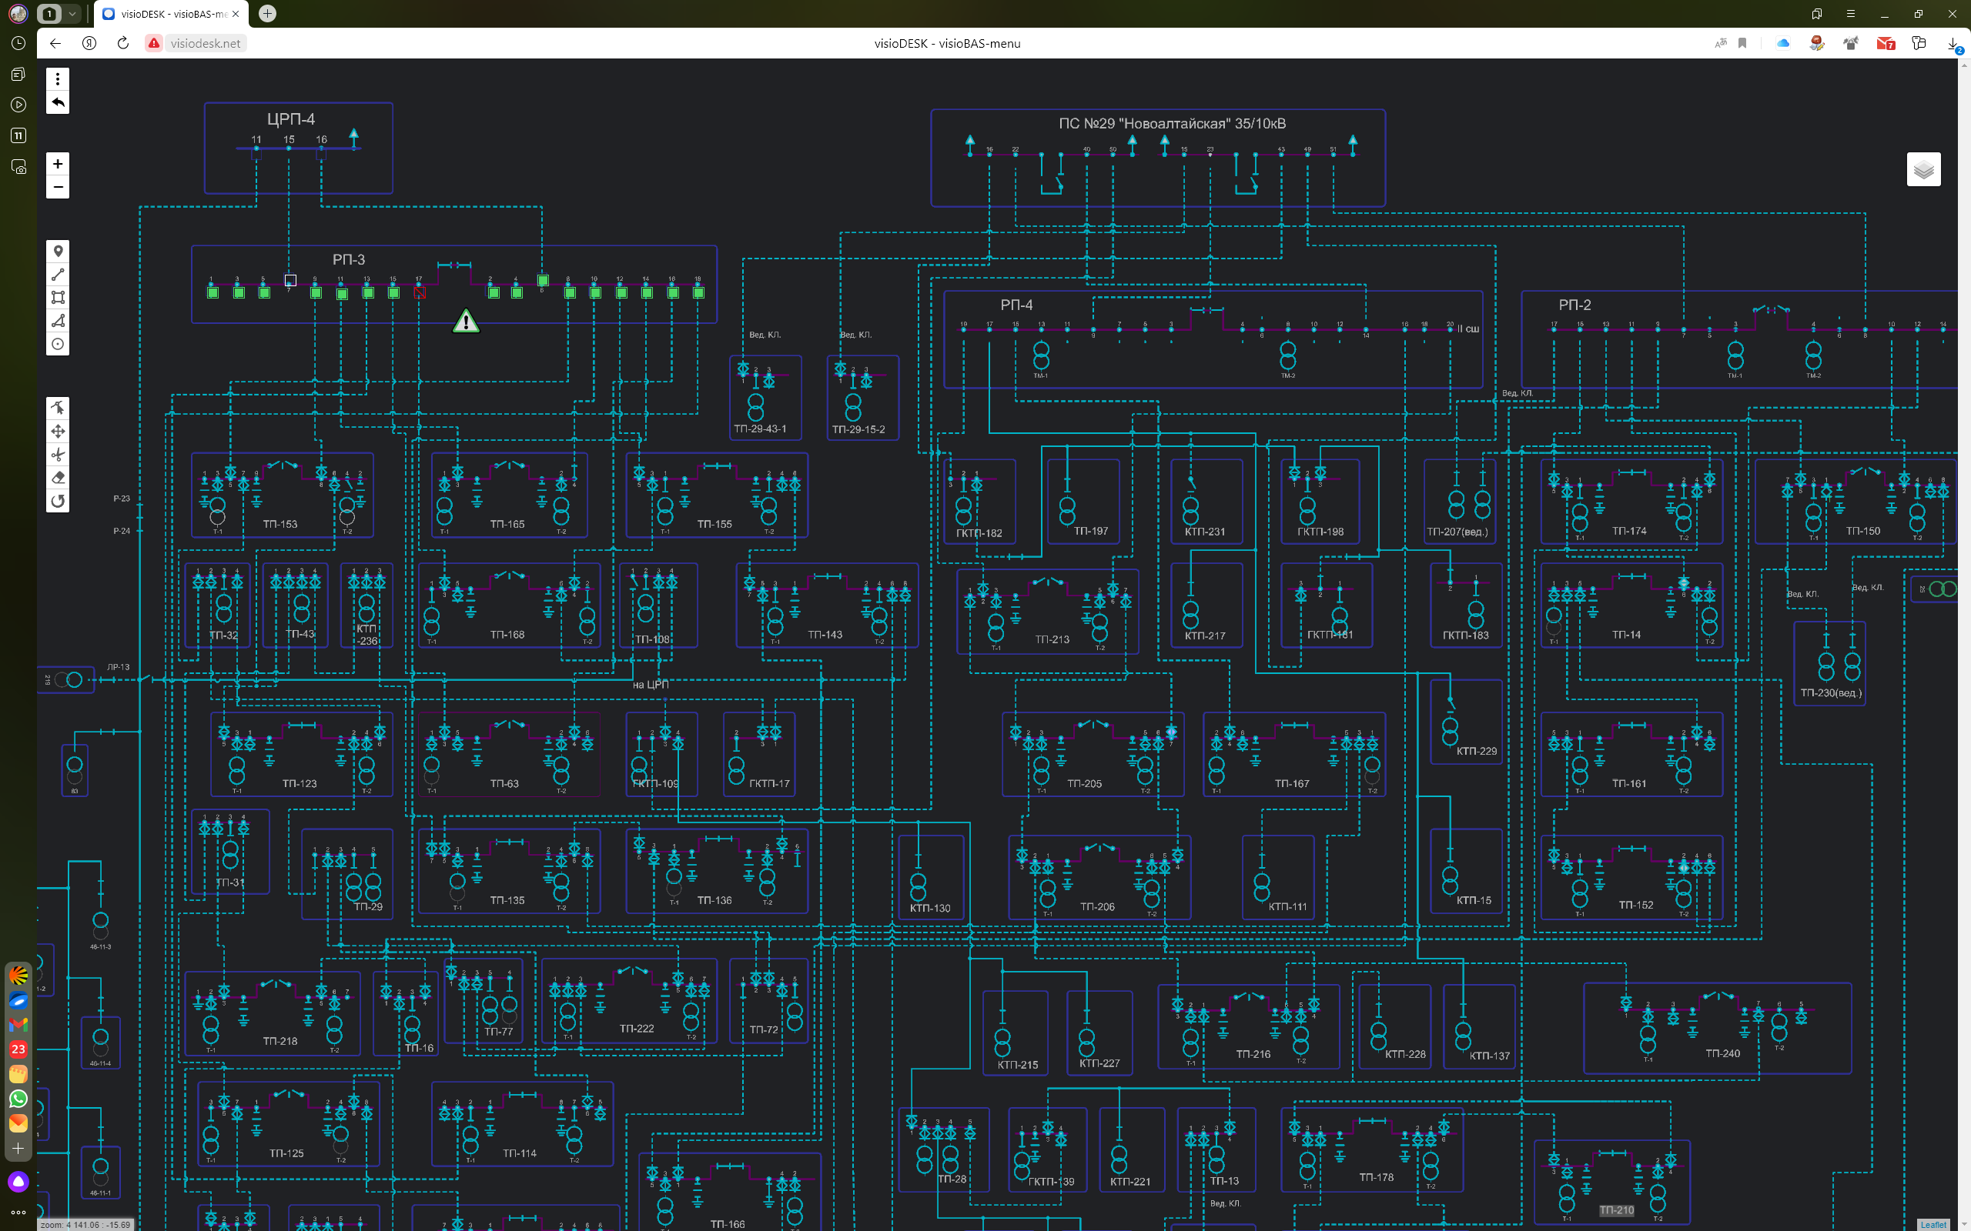Zoom out the map with minus button
The image size is (1971, 1231).
coord(58,187)
